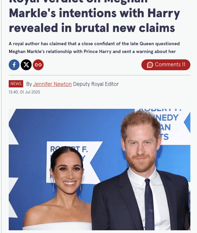Click the royal author subheading paragraph
Image resolution: width=197 pixels, height=233 pixels.
click(94, 48)
